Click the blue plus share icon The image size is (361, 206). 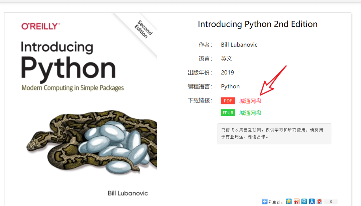pyautogui.click(x=264, y=201)
